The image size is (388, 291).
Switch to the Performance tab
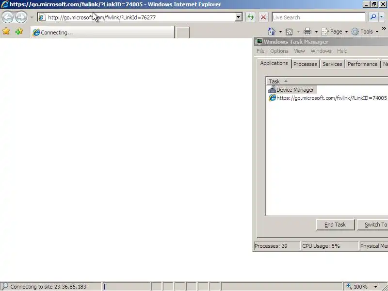pos(362,64)
